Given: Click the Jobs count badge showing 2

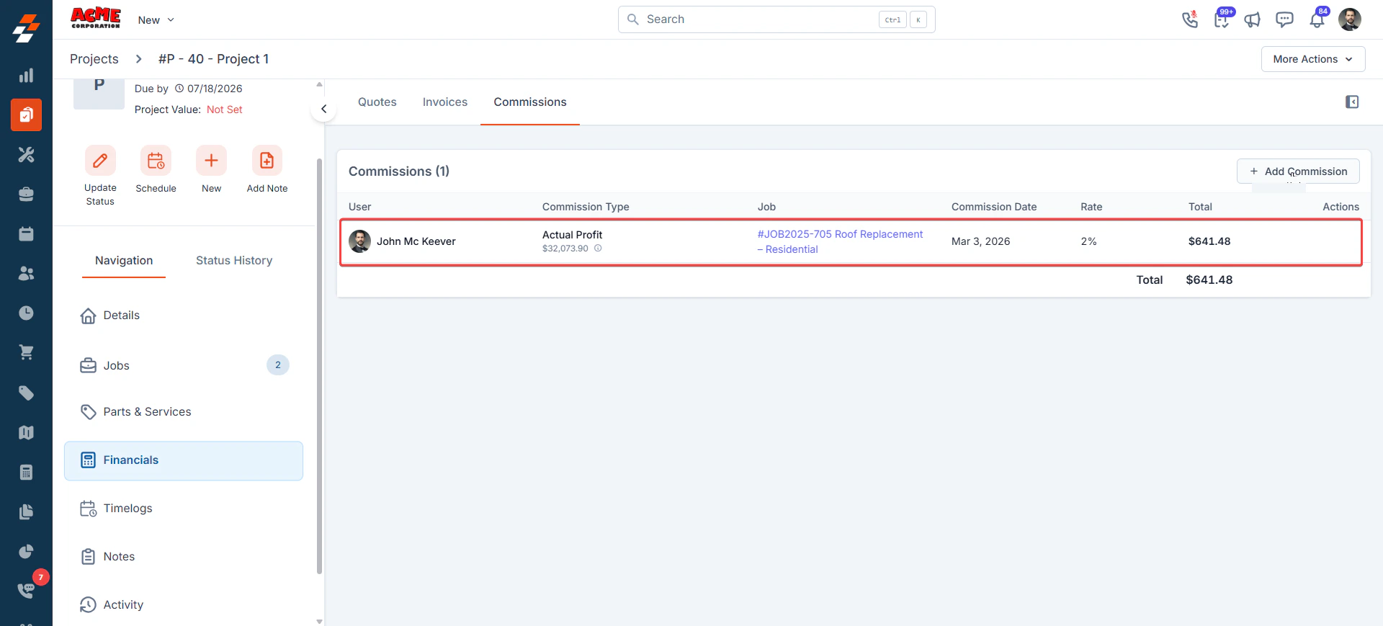Looking at the screenshot, I should pos(278,365).
